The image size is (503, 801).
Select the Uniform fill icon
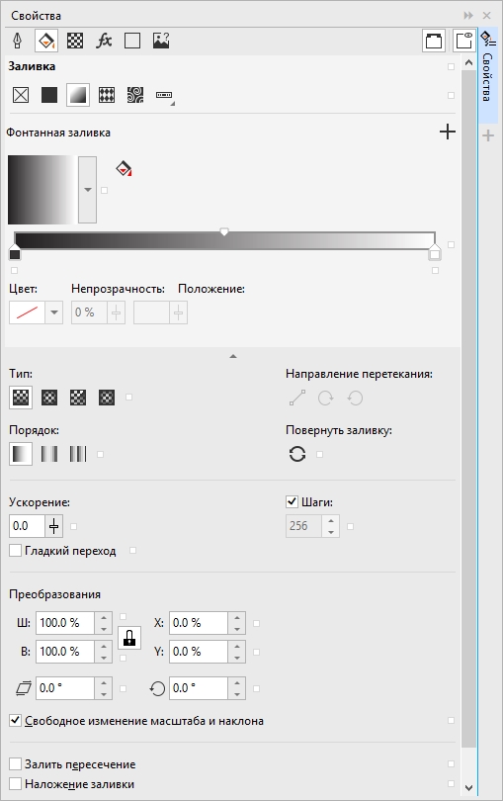tap(49, 95)
